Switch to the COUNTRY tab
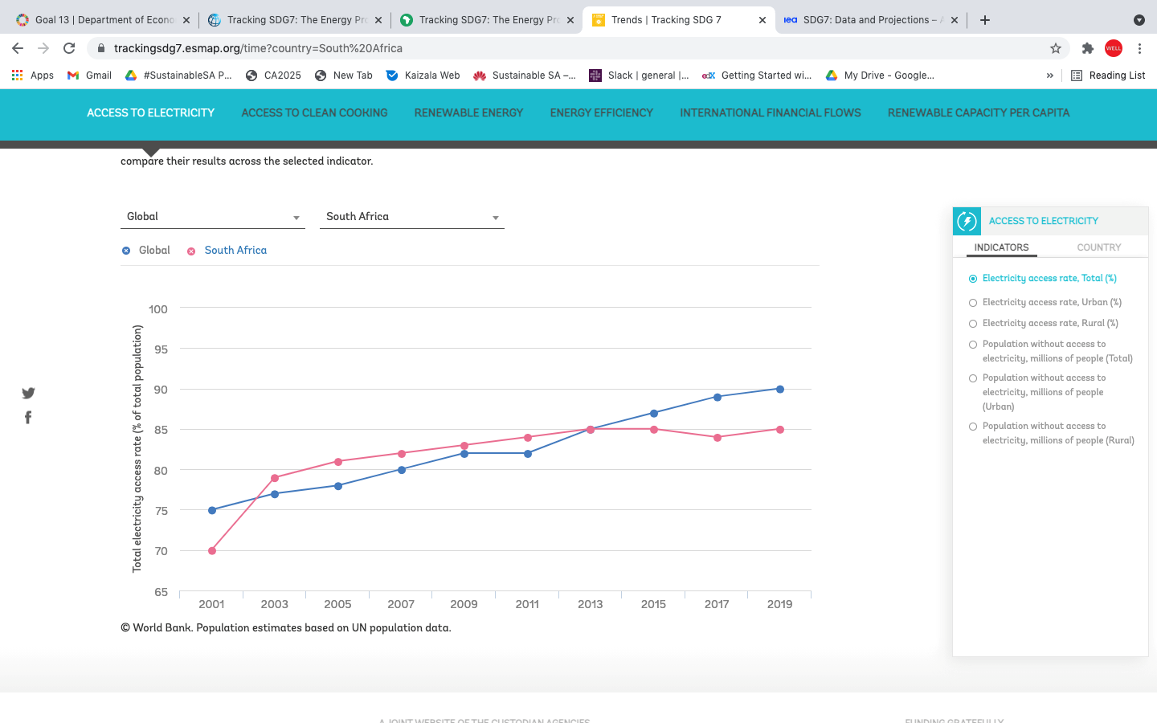 pos(1098,247)
